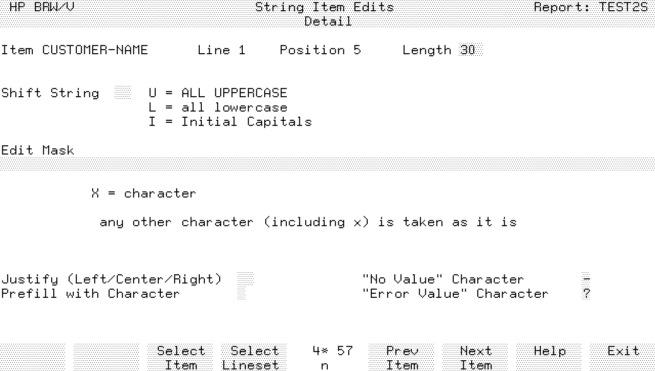The image size is (655, 371).
Task: Click the "I = Initial Capitals" option text
Action: pos(230,122)
